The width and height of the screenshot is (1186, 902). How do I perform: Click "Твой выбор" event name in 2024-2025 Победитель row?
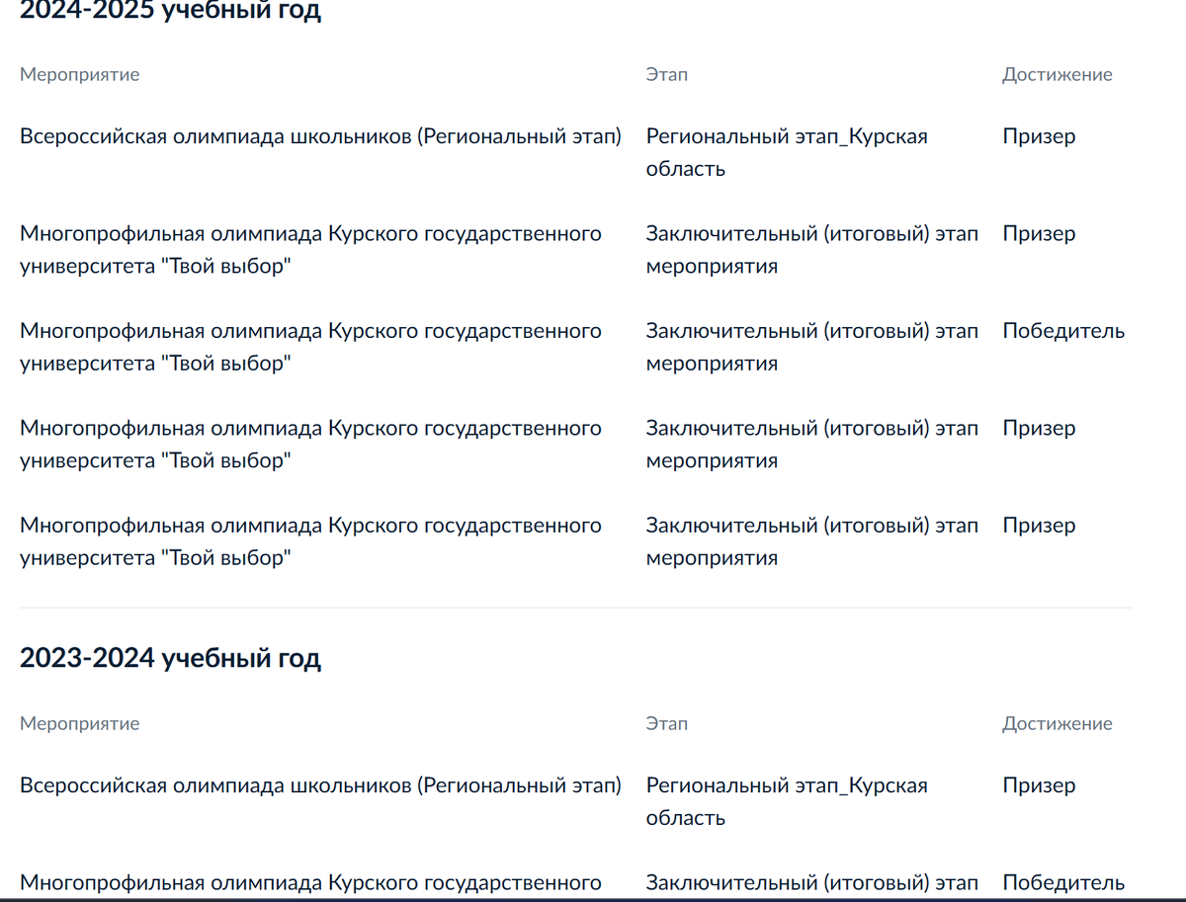click(x=311, y=347)
